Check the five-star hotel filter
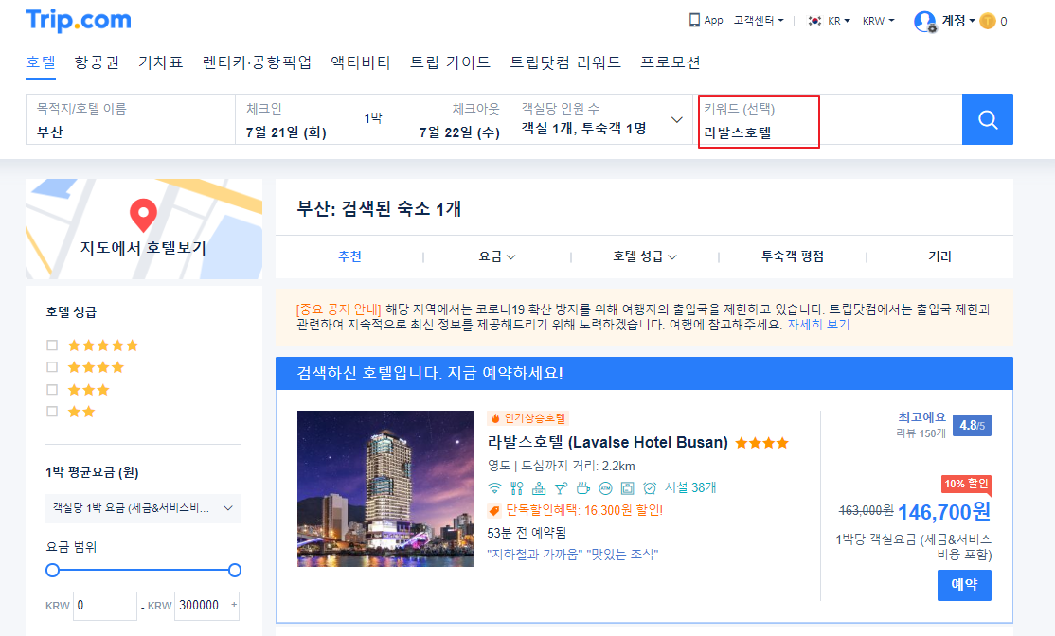This screenshot has height=636, width=1055. (x=52, y=344)
